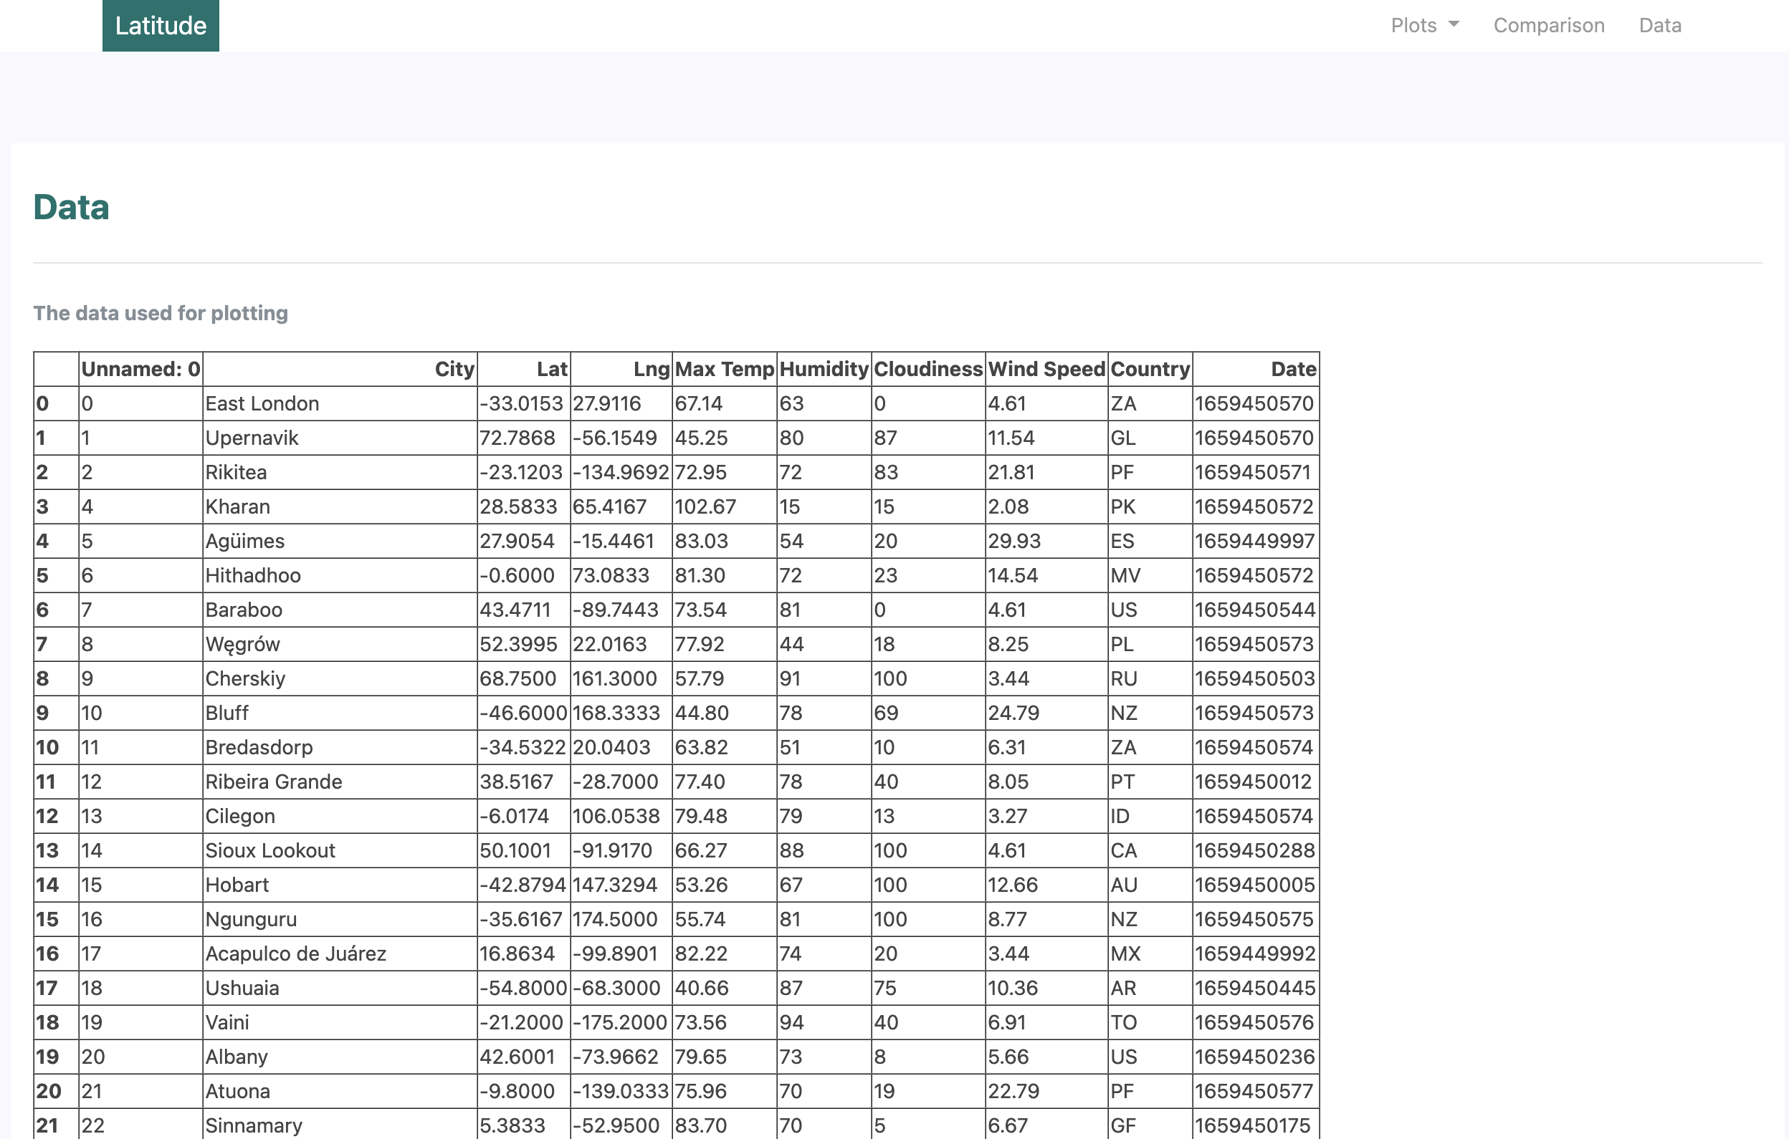
Task: Click the Date column header
Action: coord(1293,369)
